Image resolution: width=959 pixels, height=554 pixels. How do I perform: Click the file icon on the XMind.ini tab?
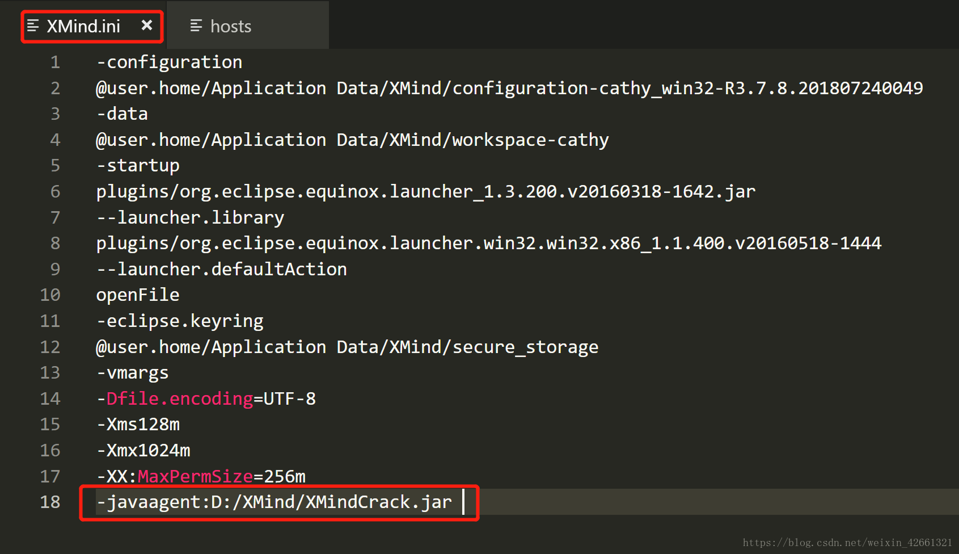point(33,26)
